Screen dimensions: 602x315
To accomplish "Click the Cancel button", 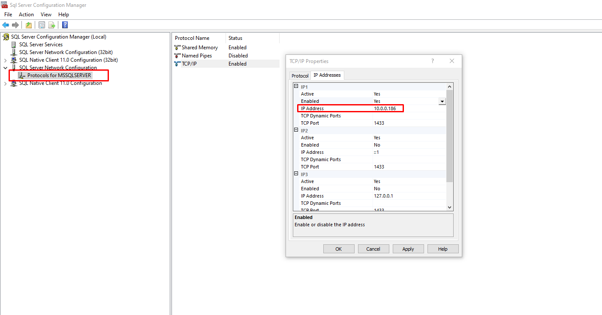I will pos(373,249).
